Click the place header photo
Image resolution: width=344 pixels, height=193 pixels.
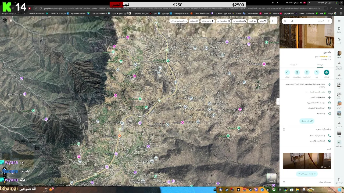pos(307,36)
